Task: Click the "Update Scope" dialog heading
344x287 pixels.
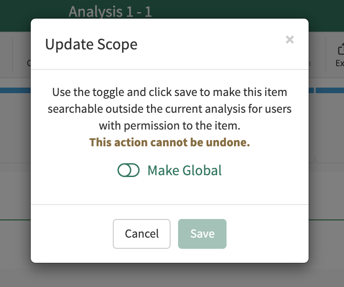Action: click(x=91, y=44)
